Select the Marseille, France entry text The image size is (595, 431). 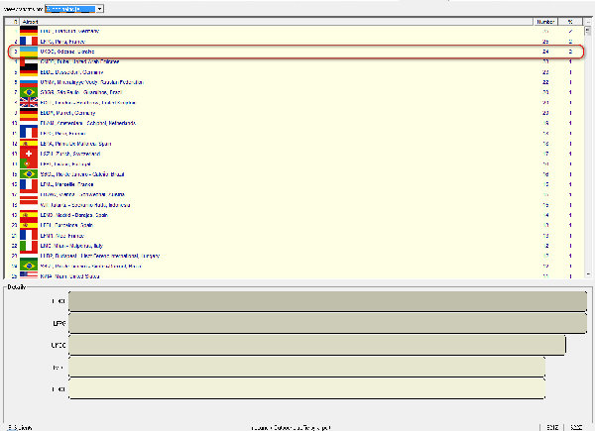[66, 184]
